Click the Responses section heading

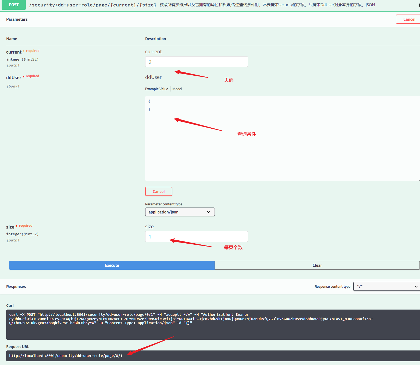coord(16,286)
